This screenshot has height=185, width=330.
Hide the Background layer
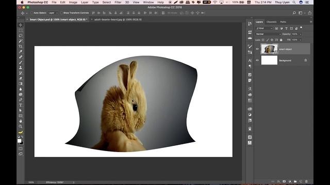(x=257, y=60)
